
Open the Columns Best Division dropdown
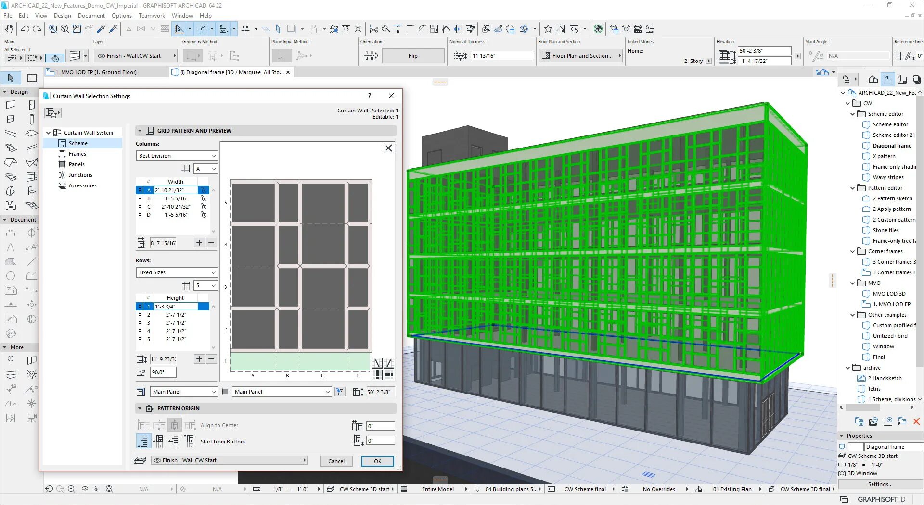[177, 156]
